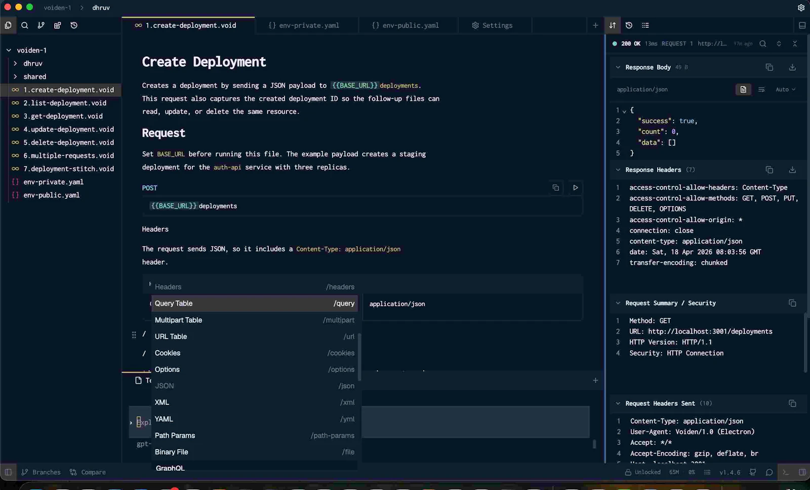This screenshot has width=810, height=490.
Task: Copy the POST request block
Action: (555, 188)
